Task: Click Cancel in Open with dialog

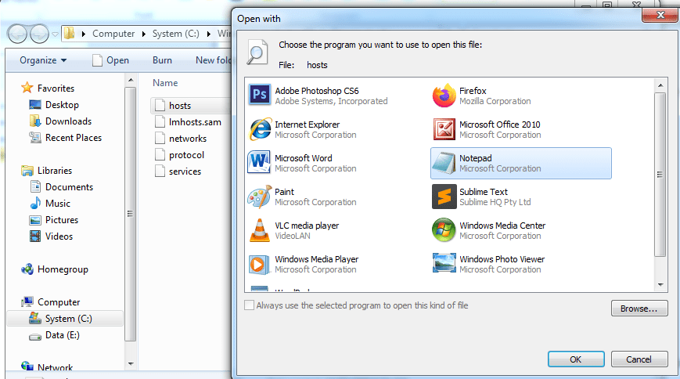Action: (639, 359)
